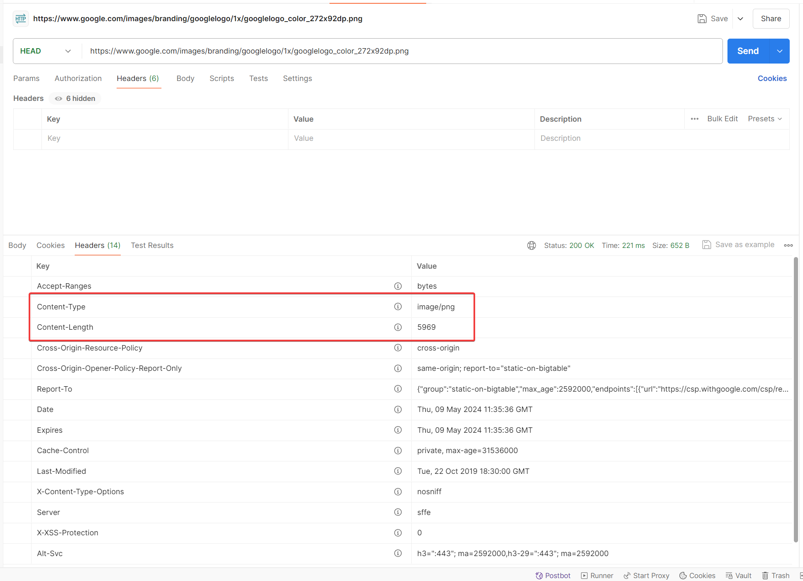Click the Headers (6) request tab
Image resolution: width=803 pixels, height=581 pixels.
coord(138,78)
